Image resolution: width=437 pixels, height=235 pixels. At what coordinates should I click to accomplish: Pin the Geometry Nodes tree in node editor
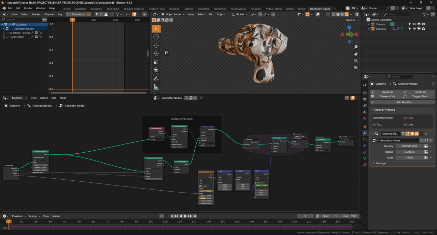coord(201,98)
